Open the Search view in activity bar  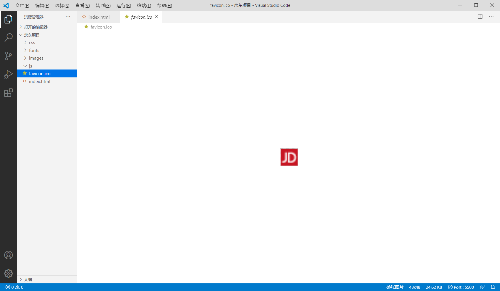click(8, 37)
